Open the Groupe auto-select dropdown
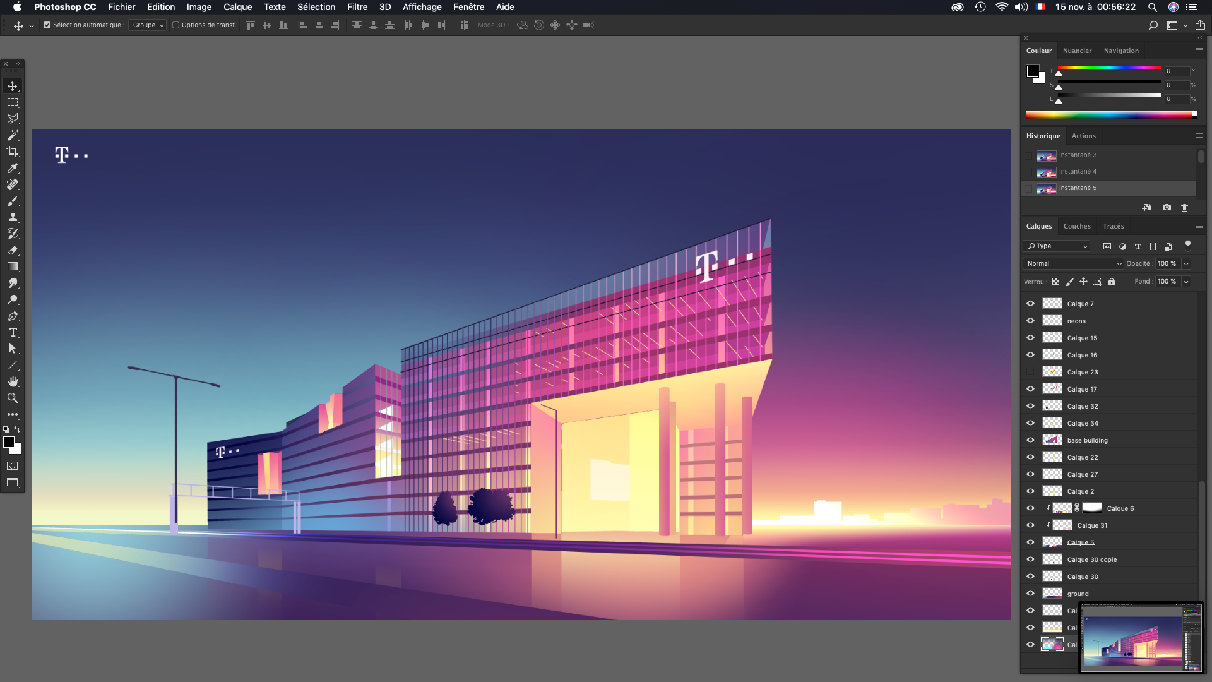 click(x=147, y=25)
